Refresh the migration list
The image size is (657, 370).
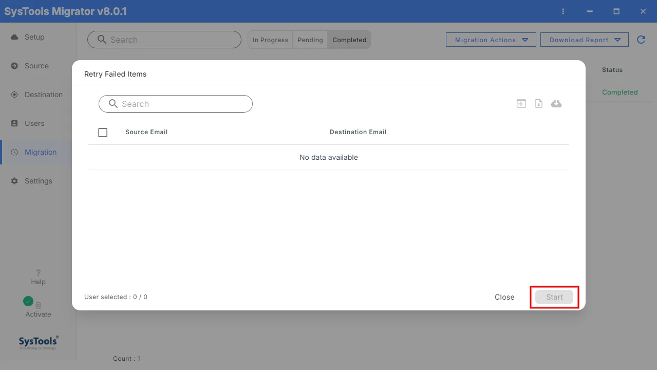tap(641, 40)
